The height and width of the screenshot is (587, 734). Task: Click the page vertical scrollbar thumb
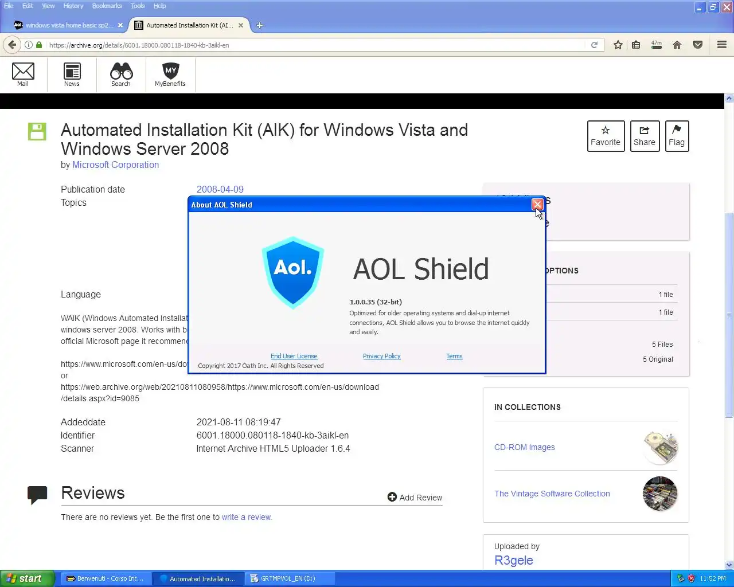tap(729, 315)
